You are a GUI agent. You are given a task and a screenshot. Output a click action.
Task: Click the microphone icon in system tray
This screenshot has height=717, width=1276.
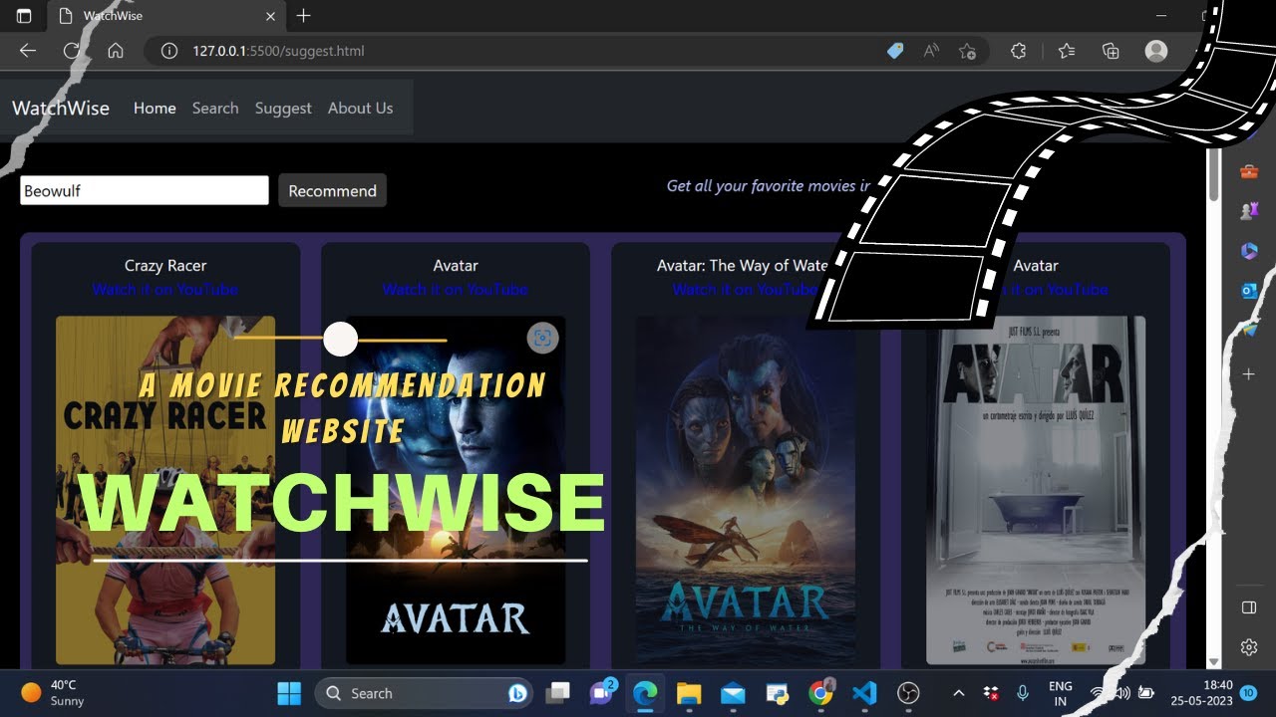coord(1023,693)
